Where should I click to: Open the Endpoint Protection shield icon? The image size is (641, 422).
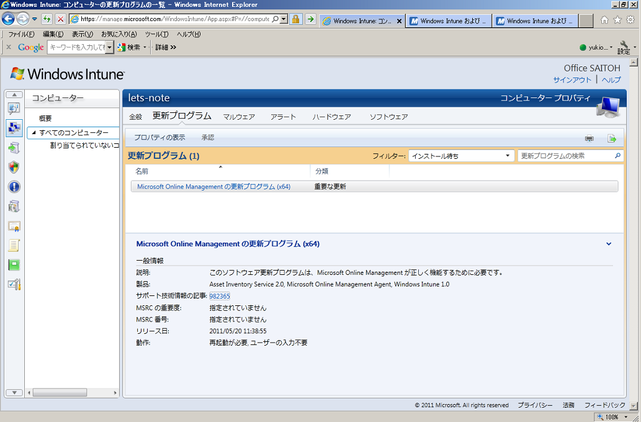pos(14,167)
